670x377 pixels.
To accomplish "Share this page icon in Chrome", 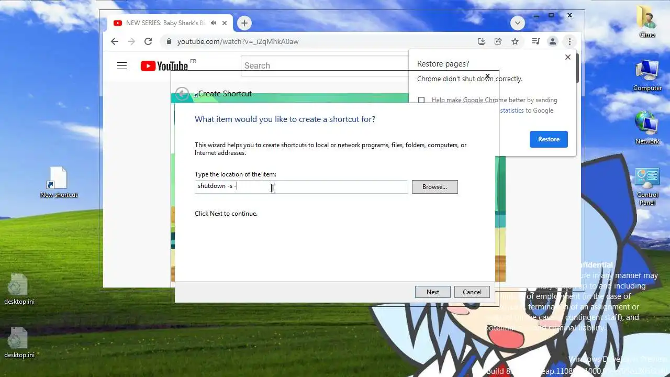I will (x=498, y=41).
